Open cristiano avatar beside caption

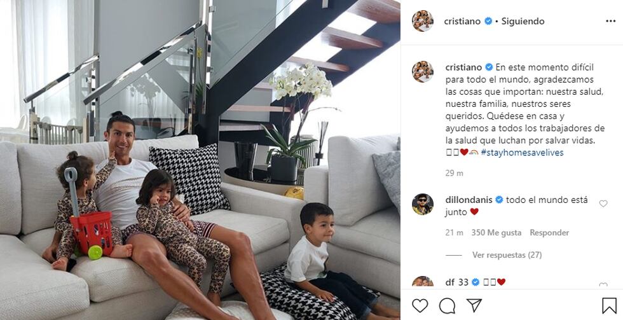(x=422, y=71)
